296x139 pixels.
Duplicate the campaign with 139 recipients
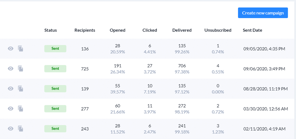point(21,89)
